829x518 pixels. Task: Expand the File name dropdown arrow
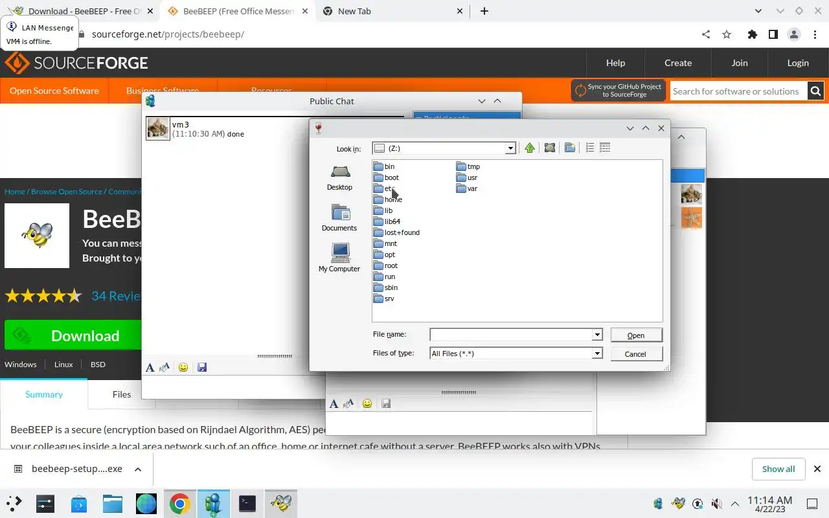(x=597, y=335)
